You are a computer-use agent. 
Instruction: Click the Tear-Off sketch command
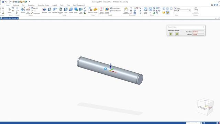pyautogui.click(x=34, y=8)
